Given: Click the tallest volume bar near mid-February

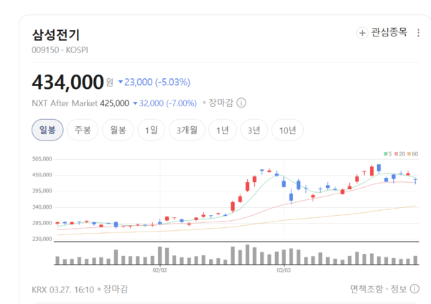Looking at the screenshot, I should pos(247,255).
